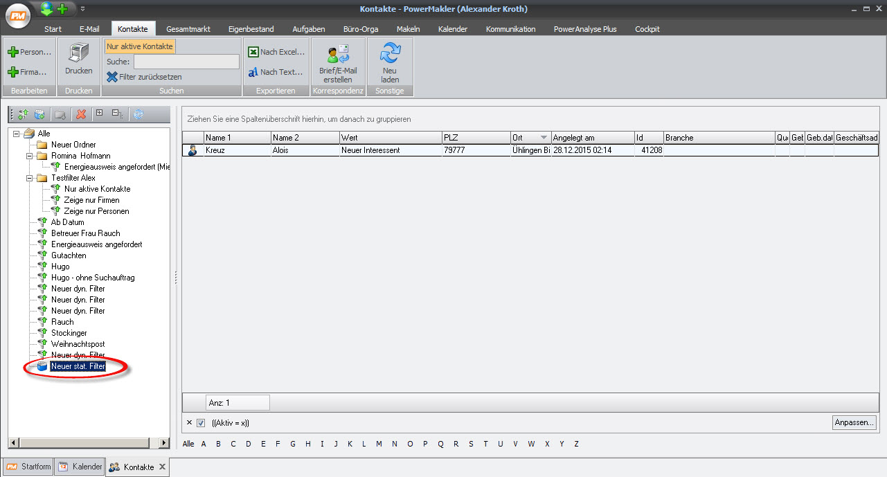
Task: Click the new folder icon in tree toolbar
Action: (x=60, y=114)
